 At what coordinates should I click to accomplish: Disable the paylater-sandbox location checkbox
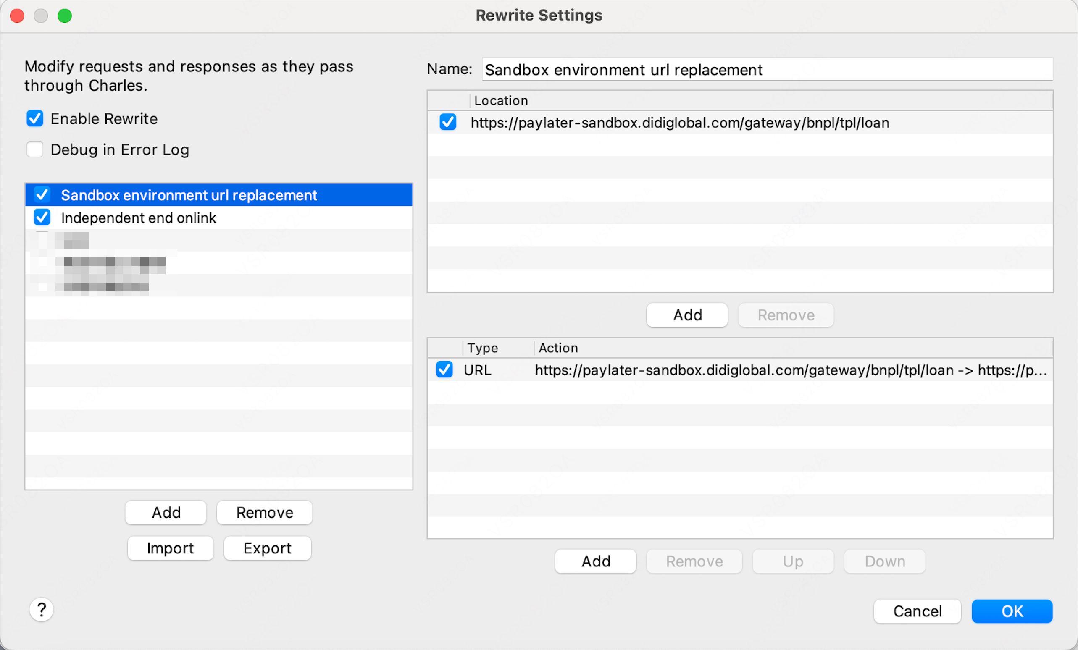[x=448, y=122]
